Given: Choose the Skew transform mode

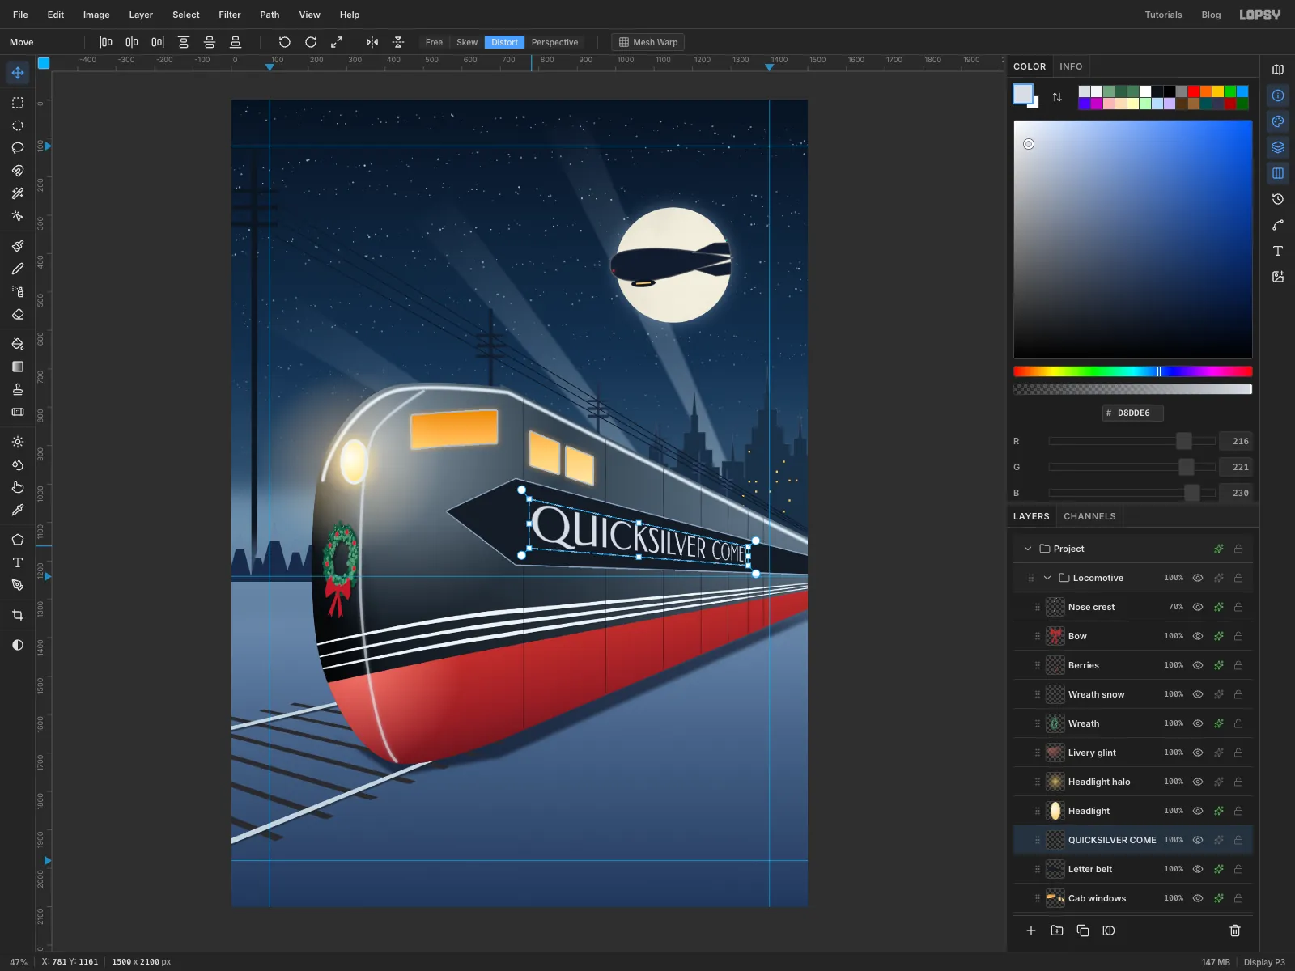Looking at the screenshot, I should pyautogui.click(x=467, y=42).
